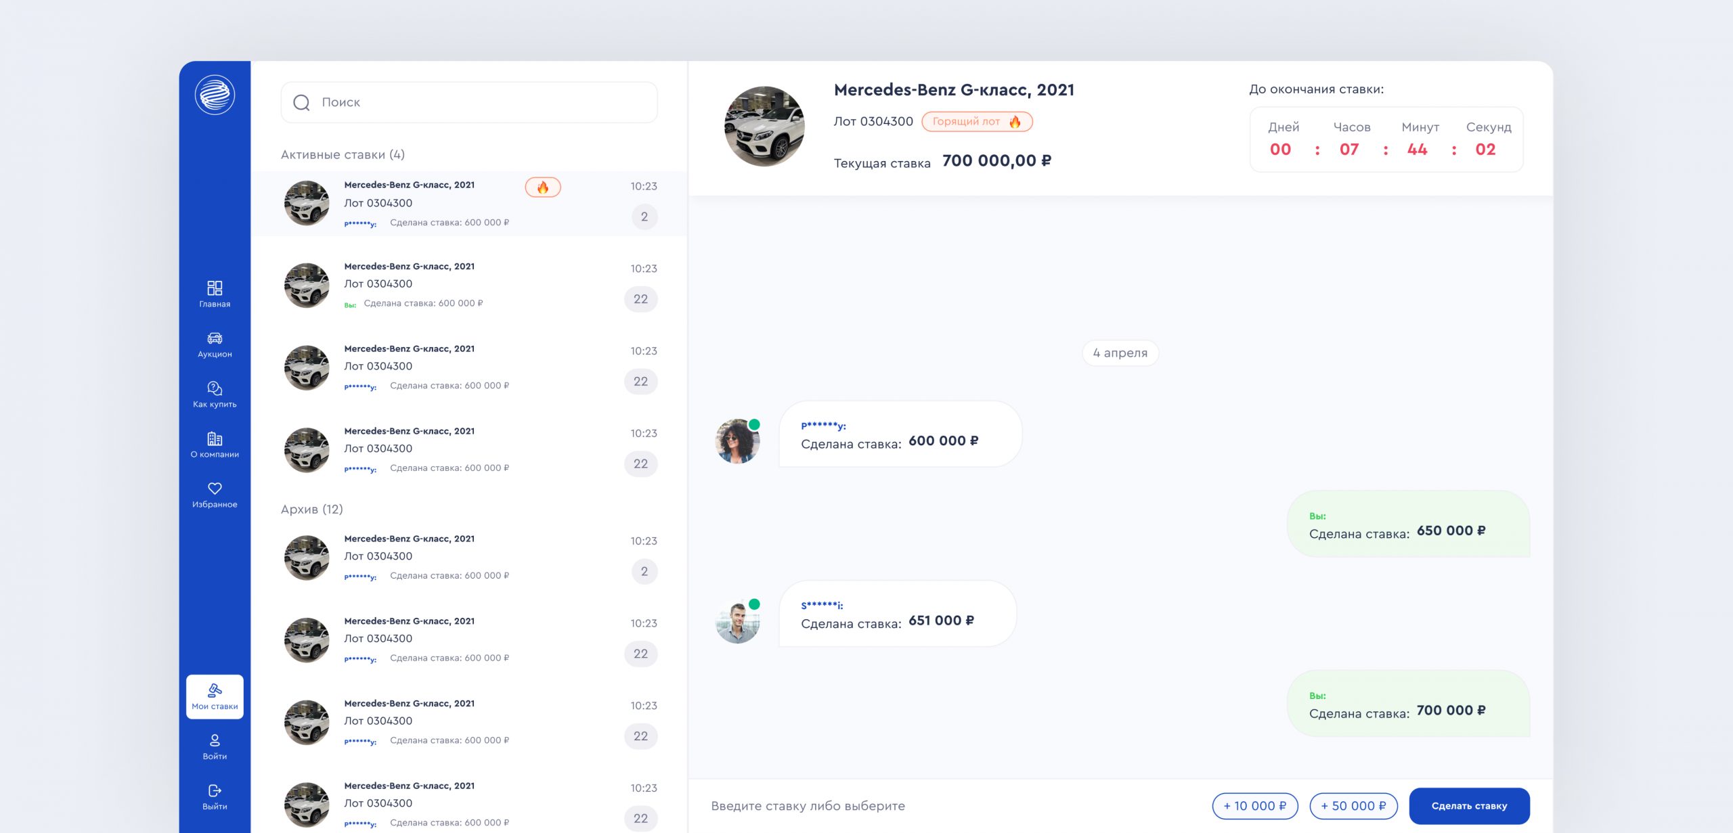This screenshot has width=1733, height=833.
Task: Open the large Mercedes lot photo in header
Action: click(x=764, y=127)
